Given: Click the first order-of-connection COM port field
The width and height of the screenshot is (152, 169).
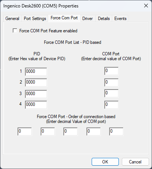Looking at the screenshot, I should [x=25, y=131].
